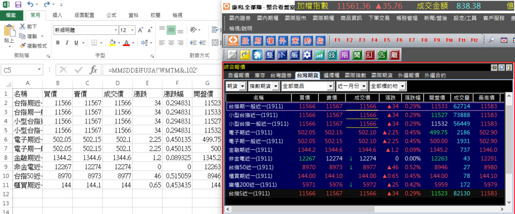Click the 成交價 column header
Viewport: 515px width, 214px height.
click(361, 97)
